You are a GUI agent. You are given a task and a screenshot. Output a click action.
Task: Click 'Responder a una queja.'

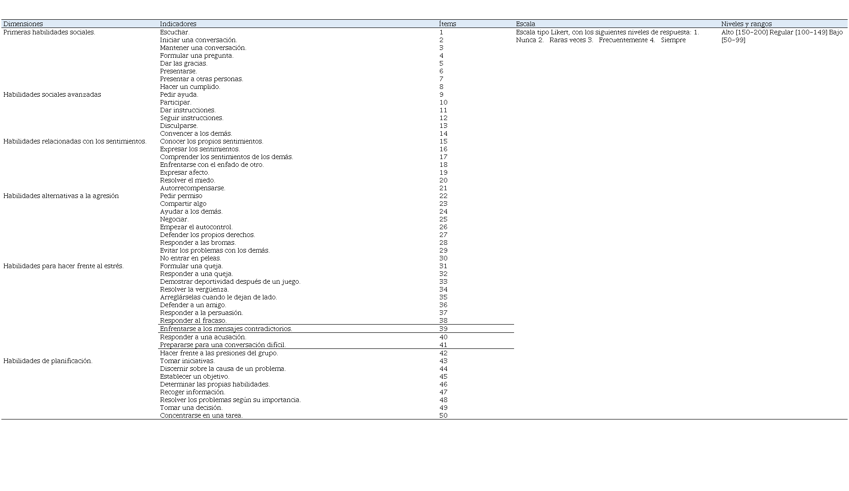tap(197, 274)
